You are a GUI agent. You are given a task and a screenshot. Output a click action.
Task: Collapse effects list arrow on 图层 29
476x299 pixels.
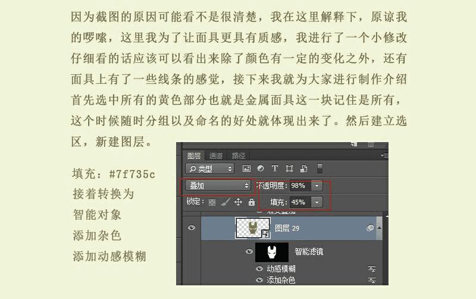(x=379, y=228)
